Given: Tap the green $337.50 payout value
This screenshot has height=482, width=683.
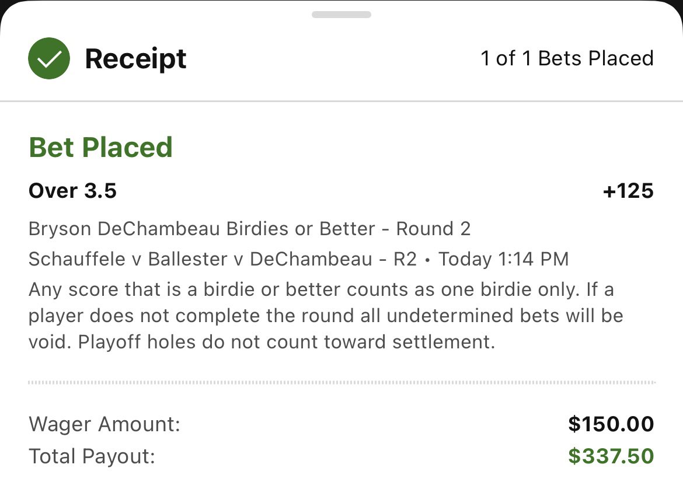Looking at the screenshot, I should coord(611,456).
